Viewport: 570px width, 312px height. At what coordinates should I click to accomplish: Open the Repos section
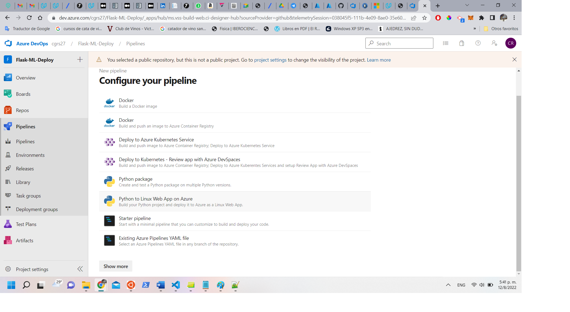(x=22, y=110)
